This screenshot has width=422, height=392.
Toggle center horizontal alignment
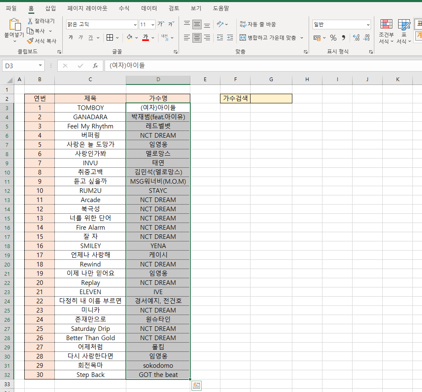197,37
